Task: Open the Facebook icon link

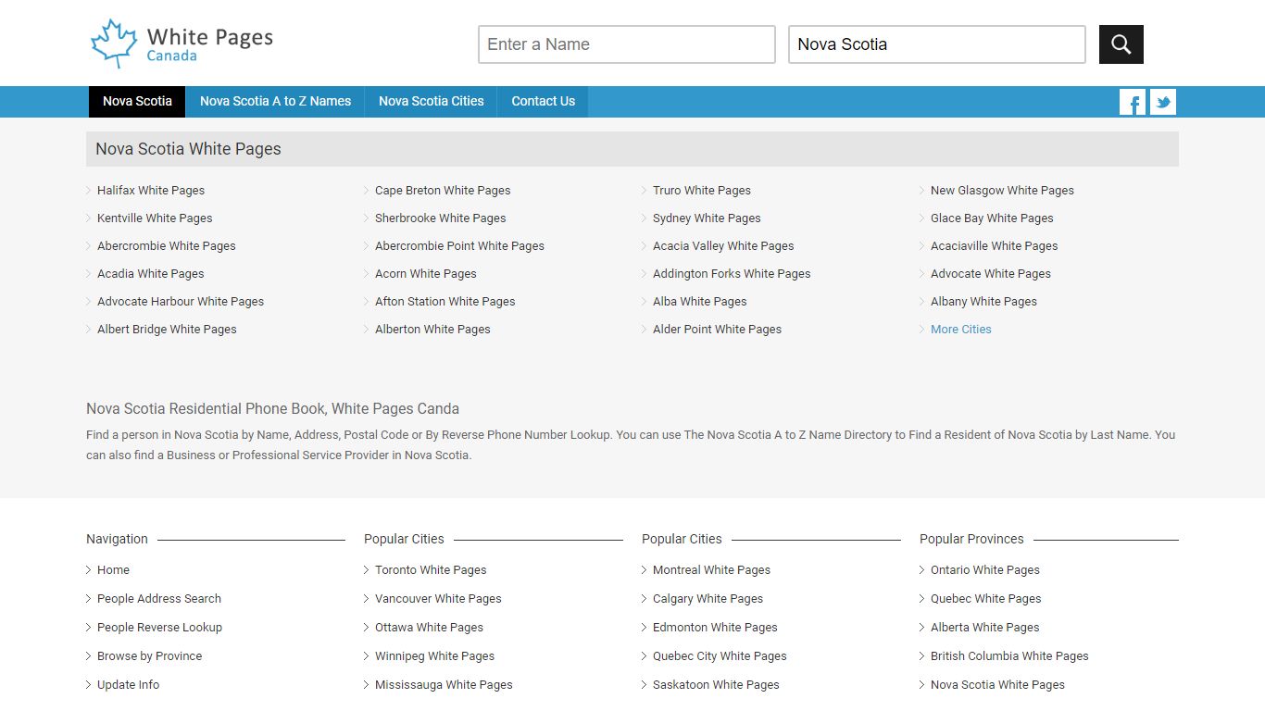Action: (x=1133, y=102)
